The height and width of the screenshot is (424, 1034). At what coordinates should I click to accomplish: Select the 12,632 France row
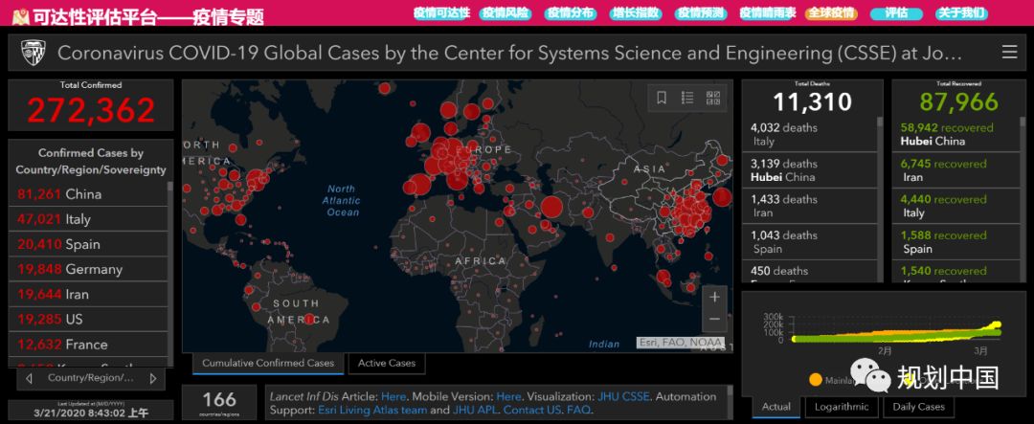pyautogui.click(x=88, y=345)
